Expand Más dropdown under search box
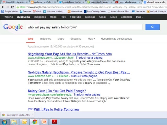 91,39
